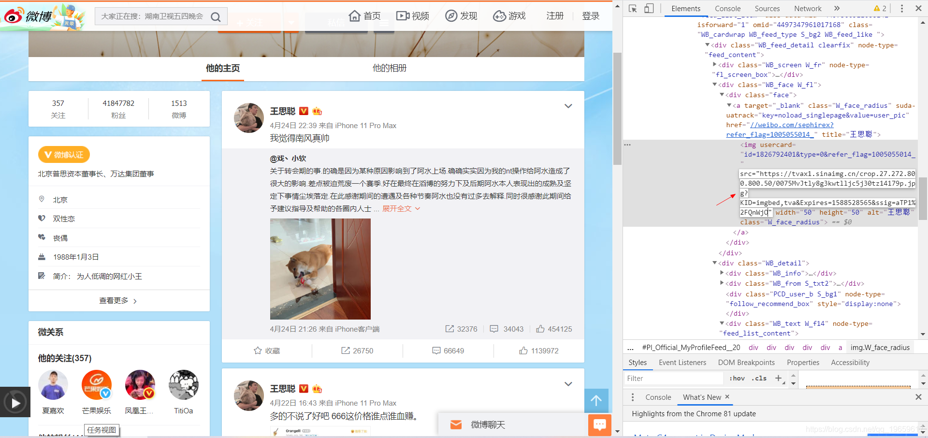Viewport: 928px width, 438px height.
Task: Click the scroll-to-top arrow button
Action: [596, 401]
